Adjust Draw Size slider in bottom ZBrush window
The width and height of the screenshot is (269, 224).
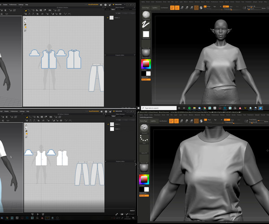coord(259,122)
